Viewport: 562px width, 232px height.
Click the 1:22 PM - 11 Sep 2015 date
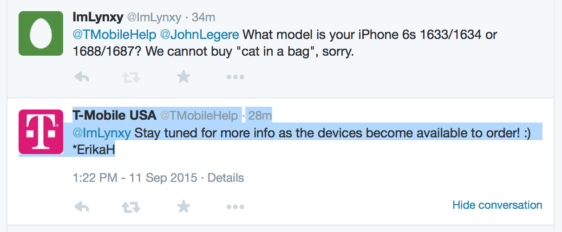[135, 177]
